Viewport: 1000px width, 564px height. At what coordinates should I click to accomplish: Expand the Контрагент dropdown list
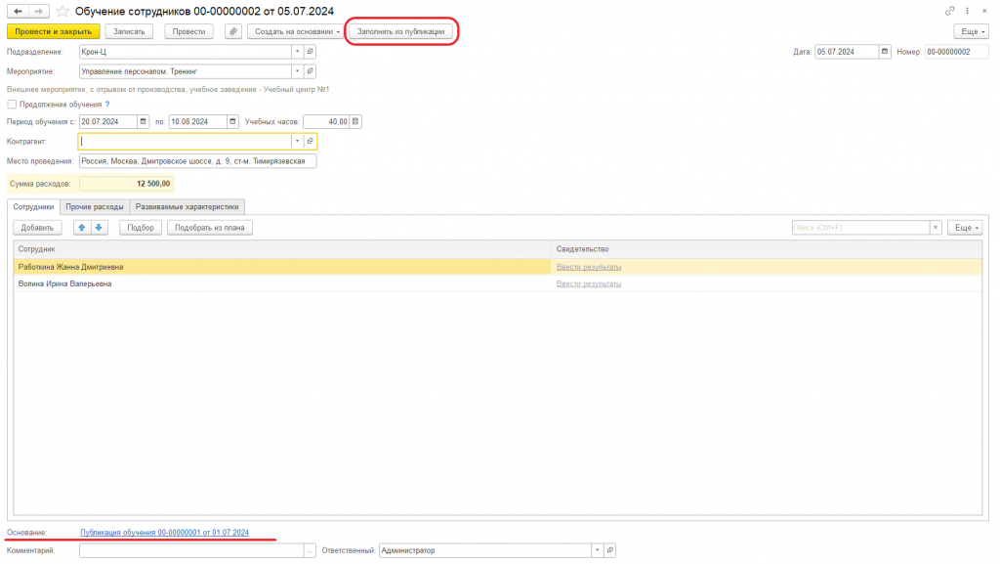pos(297,141)
